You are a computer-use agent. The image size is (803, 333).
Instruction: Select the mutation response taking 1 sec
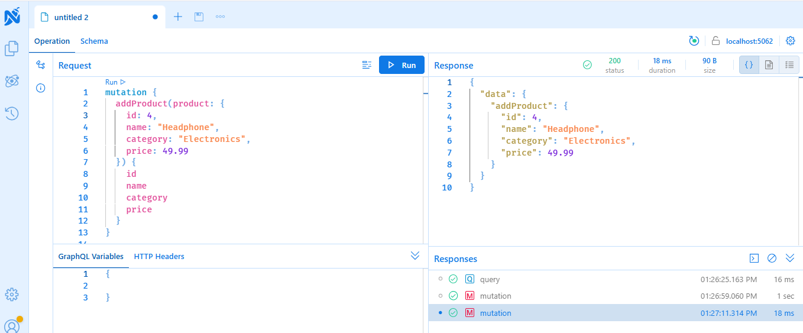(616, 296)
